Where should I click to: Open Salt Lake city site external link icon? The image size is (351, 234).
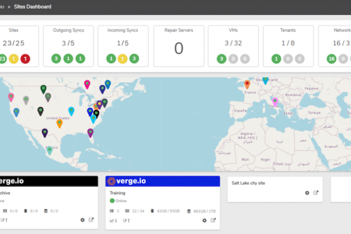tap(316, 193)
